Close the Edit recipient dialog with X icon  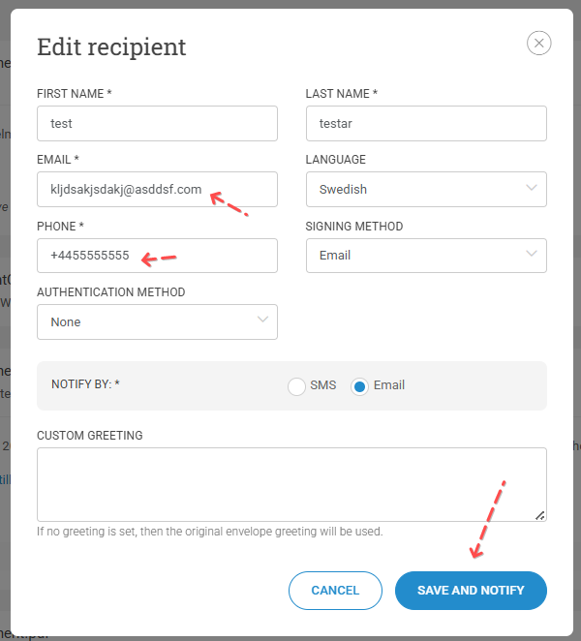[x=538, y=43]
